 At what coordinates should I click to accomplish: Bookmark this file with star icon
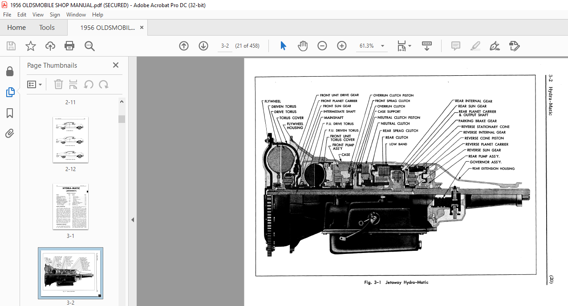[30, 46]
